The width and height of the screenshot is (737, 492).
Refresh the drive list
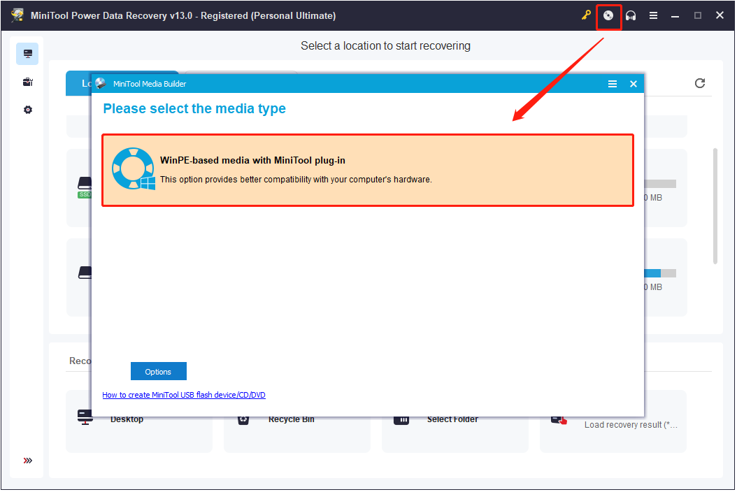(700, 83)
